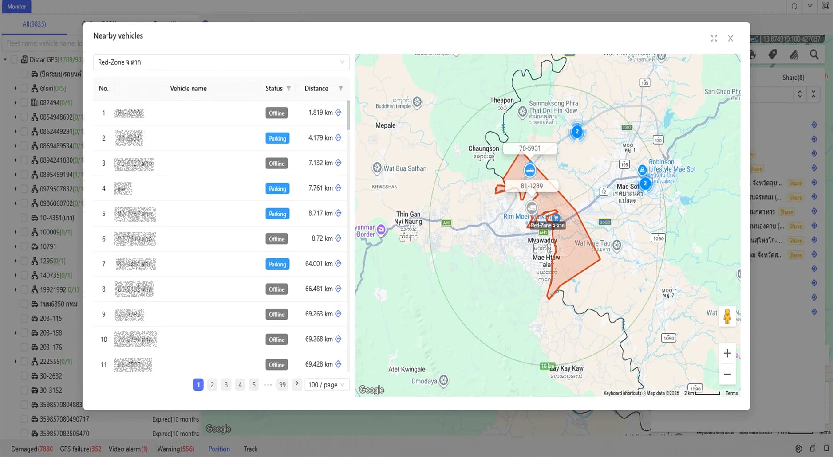Click Warning(556) status counter
Screen dimensions: 833x457
pyautogui.click(x=176, y=449)
